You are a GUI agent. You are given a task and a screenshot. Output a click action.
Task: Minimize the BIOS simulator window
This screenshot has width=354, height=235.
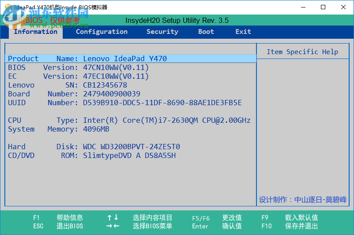click(x=303, y=7)
